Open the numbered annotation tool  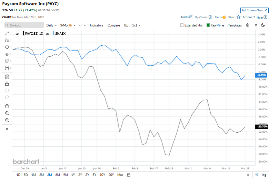(x=7, y=61)
